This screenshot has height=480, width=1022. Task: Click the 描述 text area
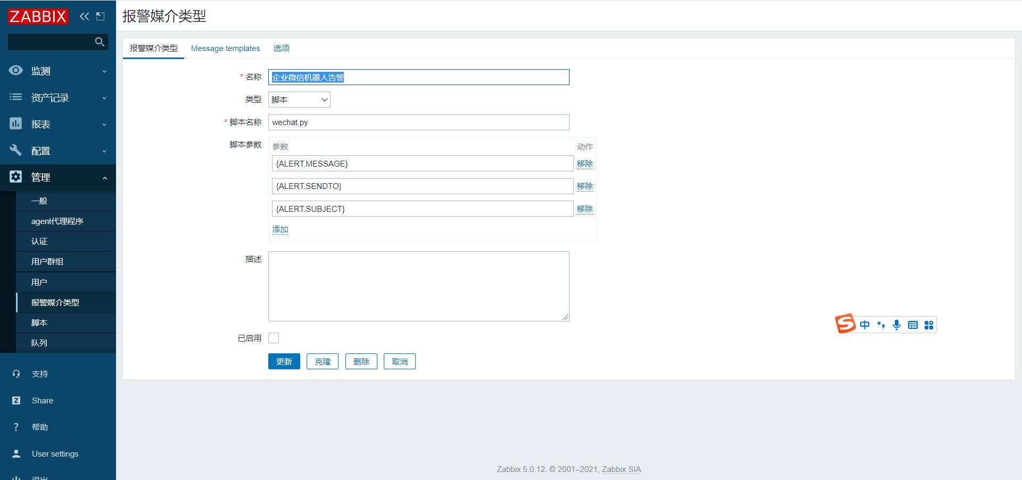(419, 286)
